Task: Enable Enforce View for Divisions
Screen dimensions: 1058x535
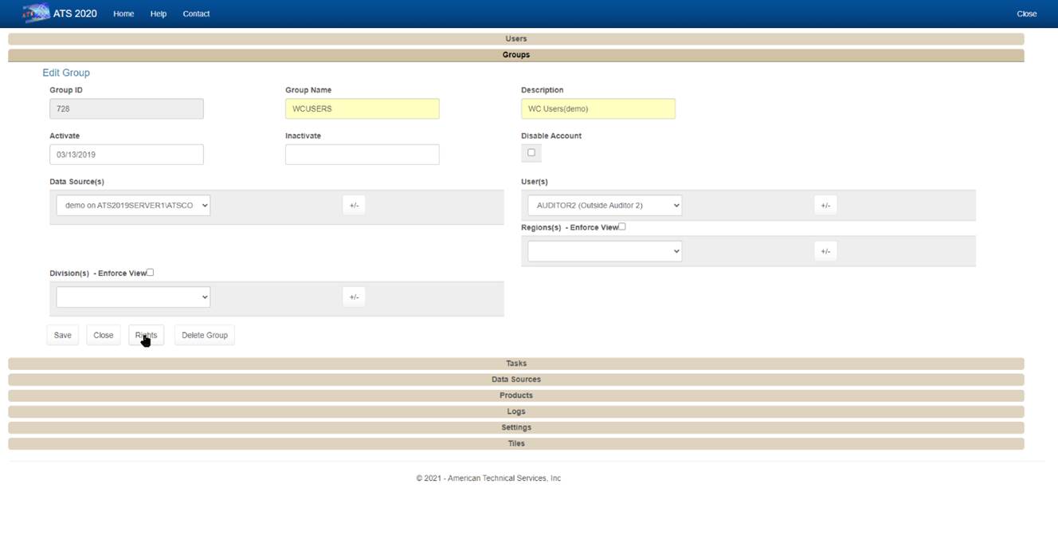Action: 149,272
